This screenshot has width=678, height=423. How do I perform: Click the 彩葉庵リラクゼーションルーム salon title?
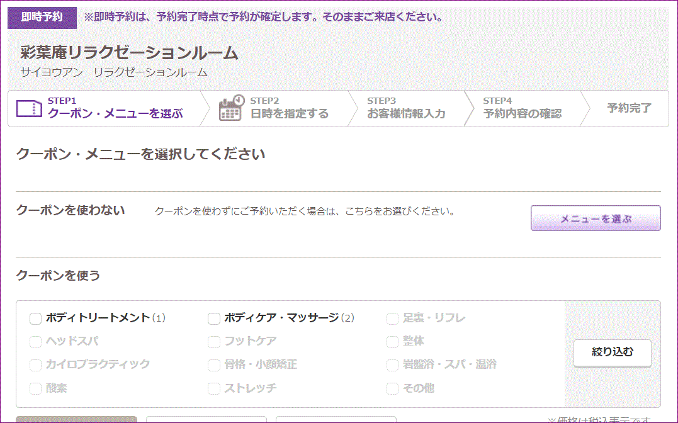[129, 53]
